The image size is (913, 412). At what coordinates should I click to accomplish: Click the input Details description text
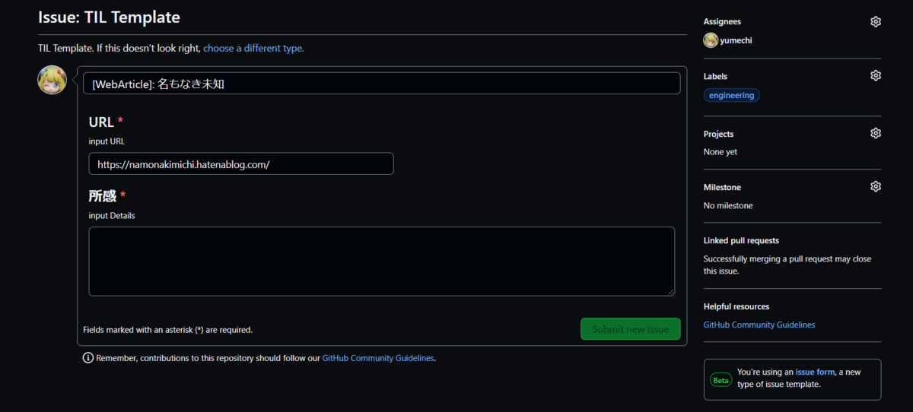point(112,216)
